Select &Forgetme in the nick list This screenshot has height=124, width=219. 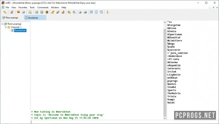[174, 25]
